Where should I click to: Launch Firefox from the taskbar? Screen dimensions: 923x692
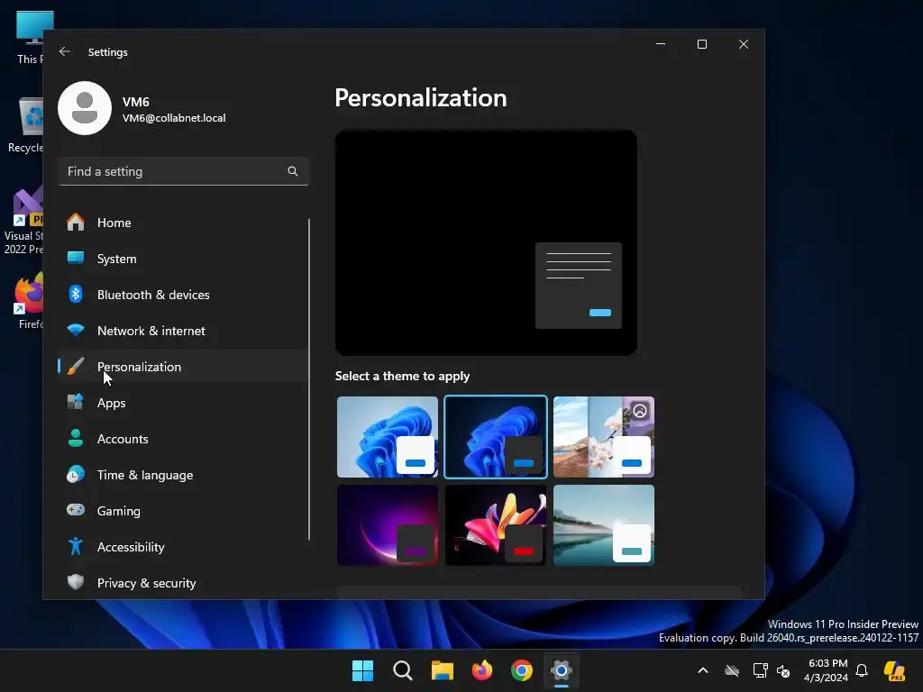[x=482, y=670]
